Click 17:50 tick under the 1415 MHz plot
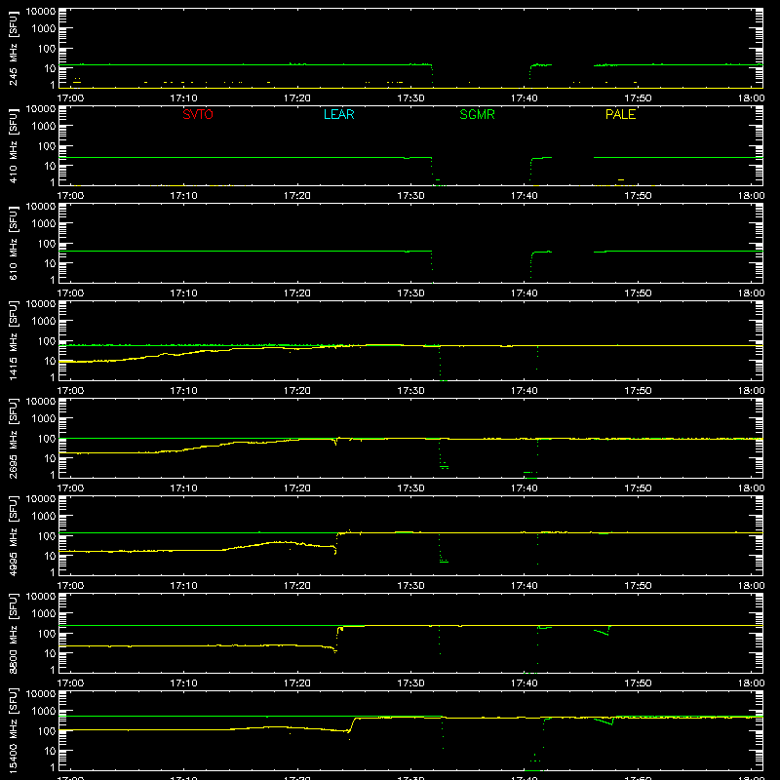Image resolution: width=780 pixels, height=780 pixels. pyautogui.click(x=638, y=391)
